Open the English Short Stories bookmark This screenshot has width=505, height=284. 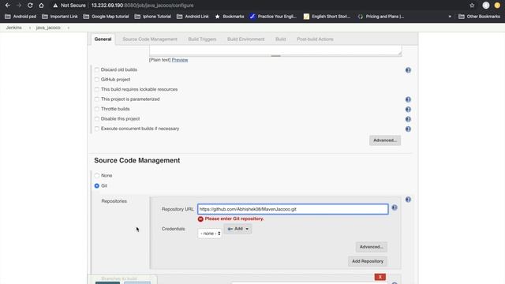point(327,17)
